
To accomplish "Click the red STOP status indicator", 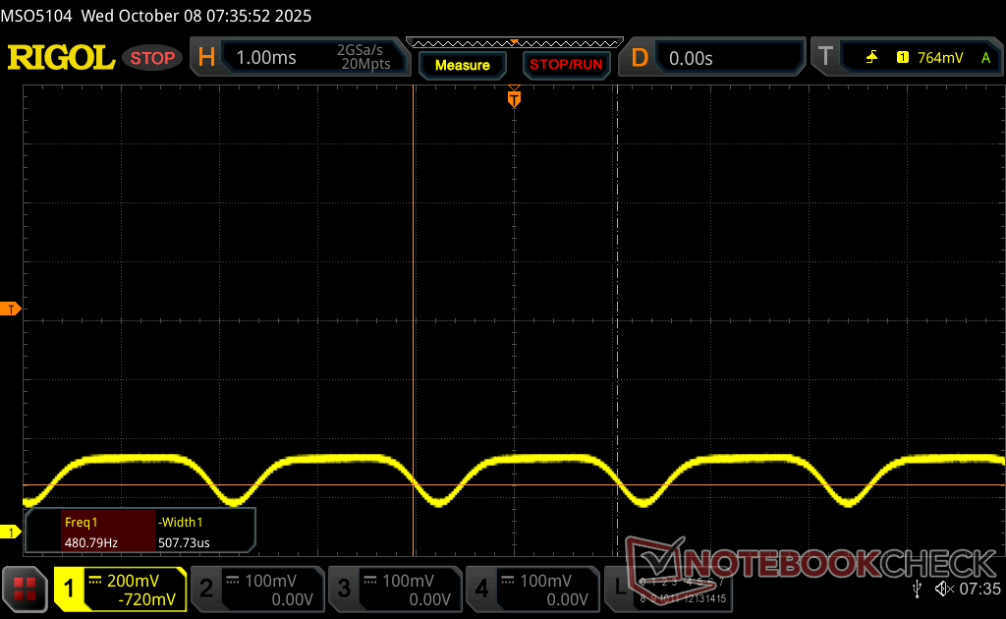I will click(x=152, y=58).
